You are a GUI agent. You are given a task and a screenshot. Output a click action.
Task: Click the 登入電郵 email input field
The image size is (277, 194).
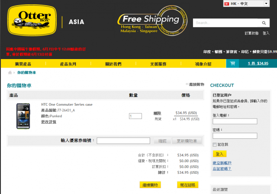coord(235,121)
